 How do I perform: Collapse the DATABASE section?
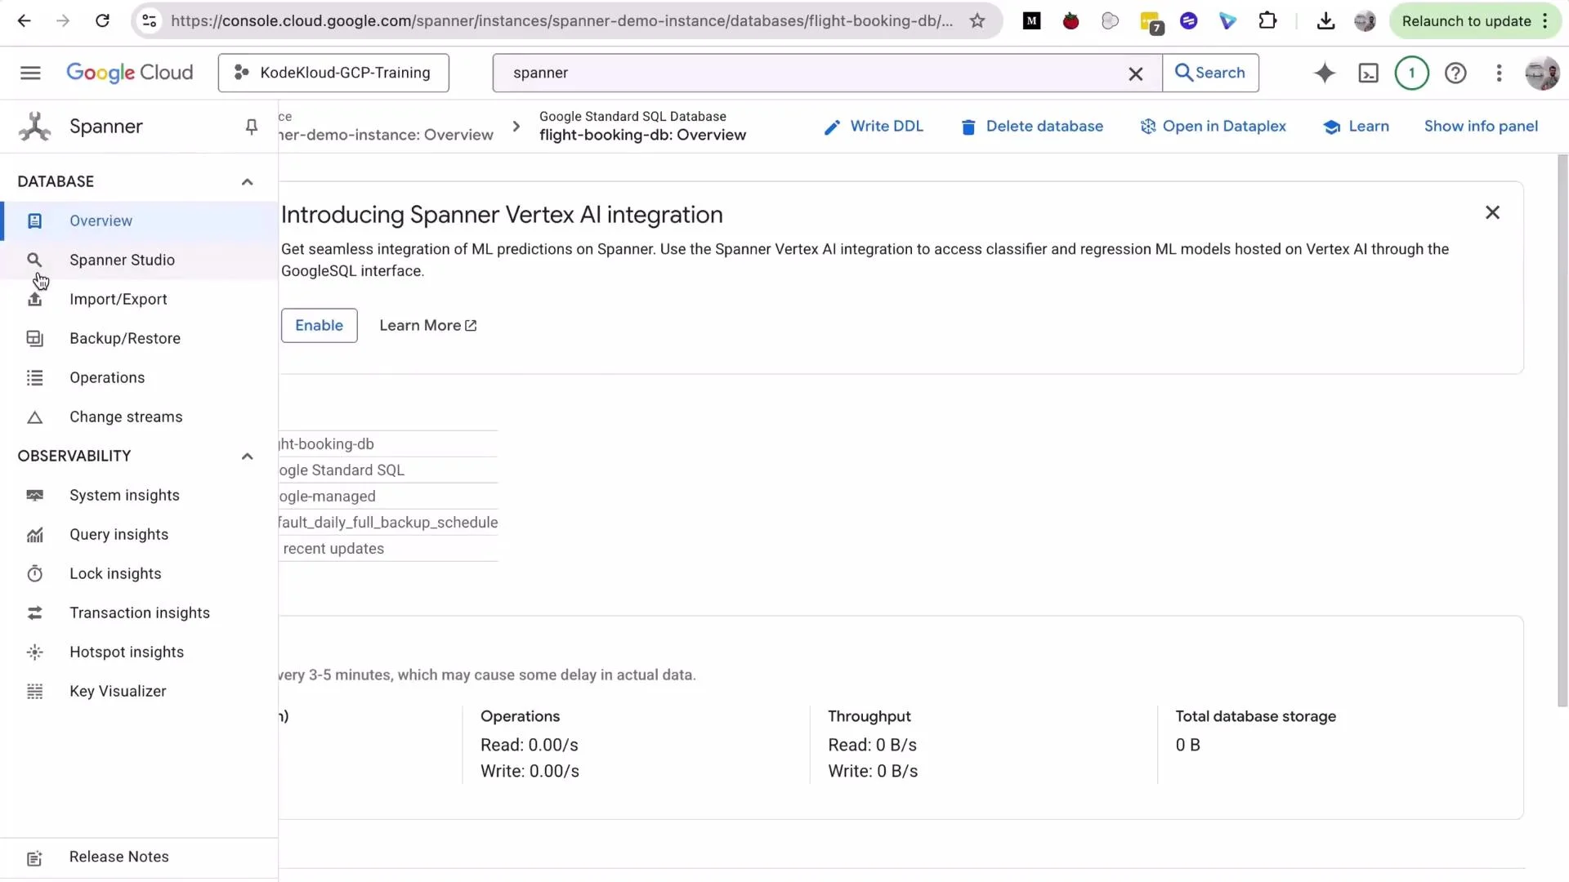(x=247, y=181)
